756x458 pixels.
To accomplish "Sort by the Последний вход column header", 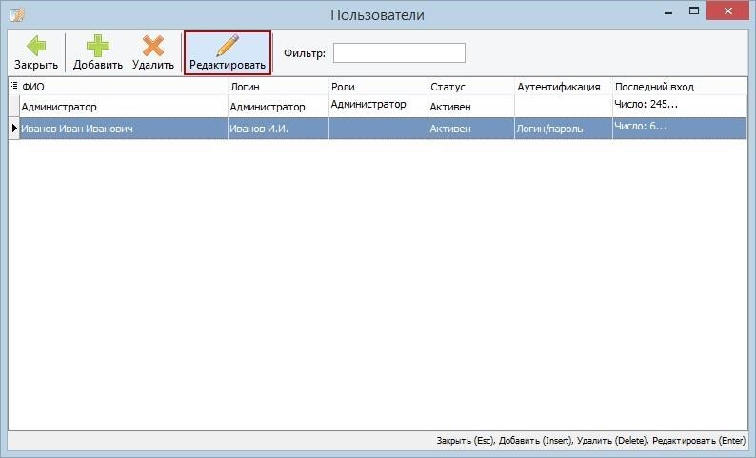I will click(680, 87).
